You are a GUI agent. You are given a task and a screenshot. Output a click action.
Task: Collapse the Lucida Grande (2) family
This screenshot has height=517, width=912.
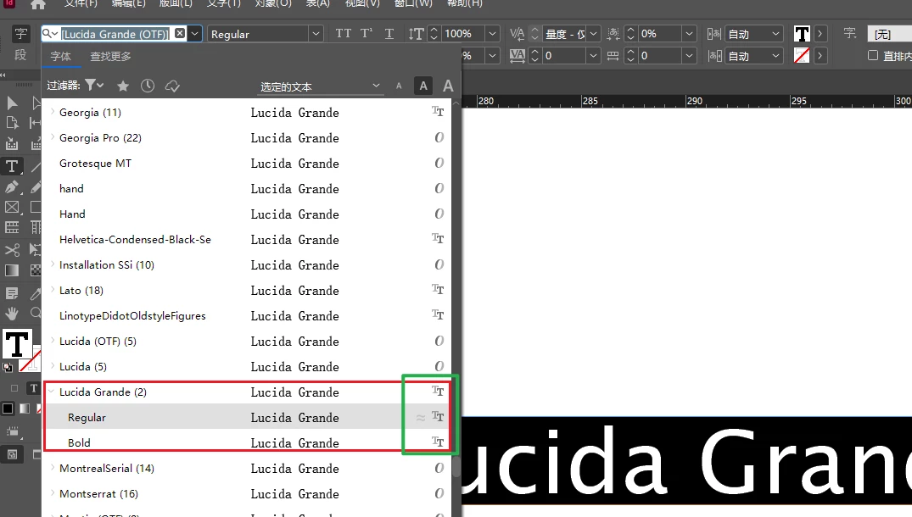(x=51, y=392)
